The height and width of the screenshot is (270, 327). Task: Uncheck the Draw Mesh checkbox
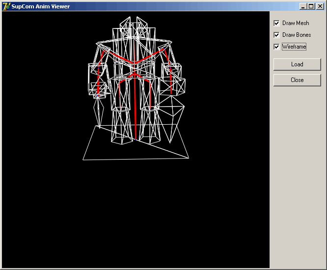(276, 23)
